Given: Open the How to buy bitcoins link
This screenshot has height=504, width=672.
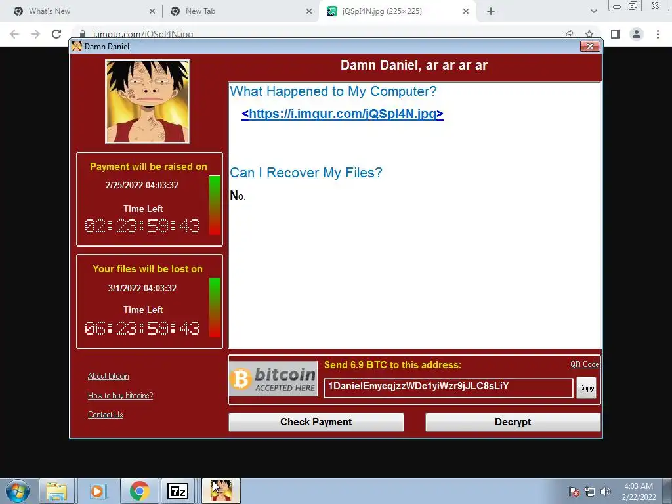Looking at the screenshot, I should (121, 396).
